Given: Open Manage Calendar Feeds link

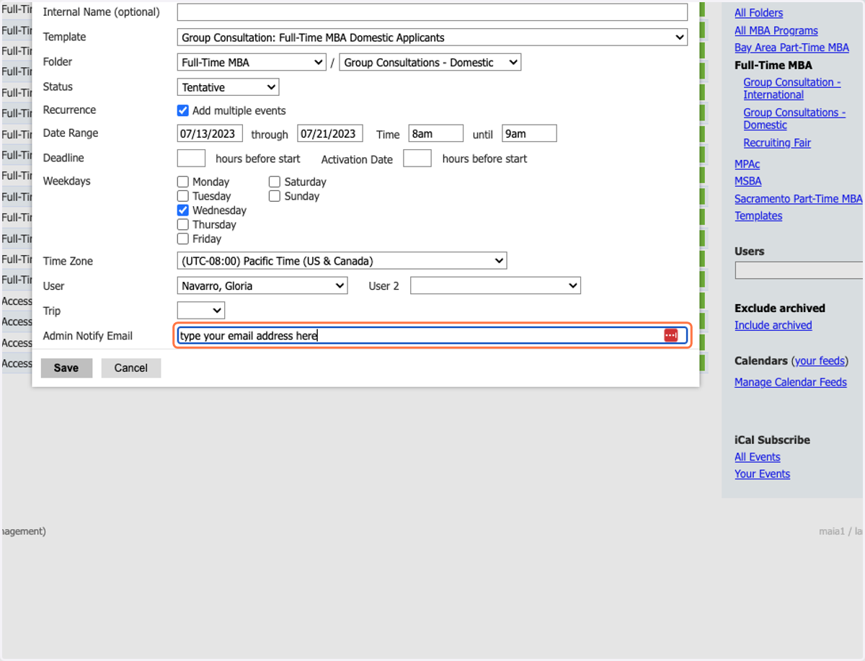Looking at the screenshot, I should pyautogui.click(x=791, y=382).
